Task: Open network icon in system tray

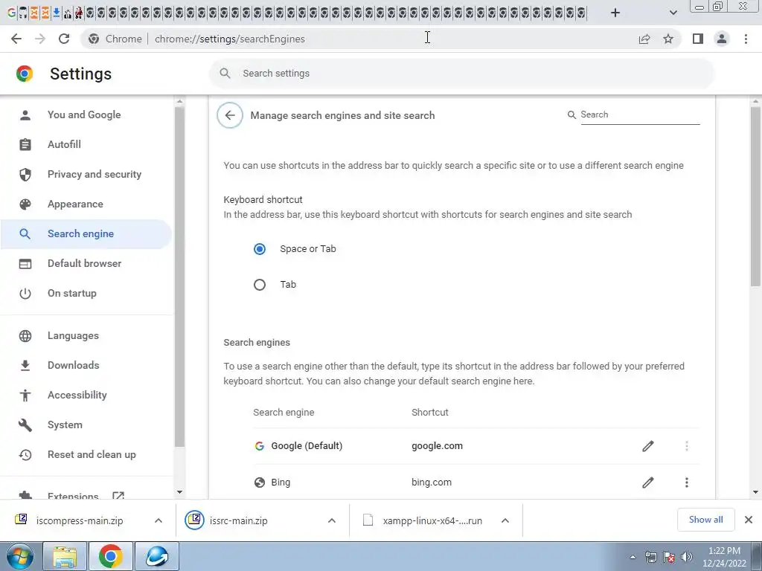Action: (650, 557)
